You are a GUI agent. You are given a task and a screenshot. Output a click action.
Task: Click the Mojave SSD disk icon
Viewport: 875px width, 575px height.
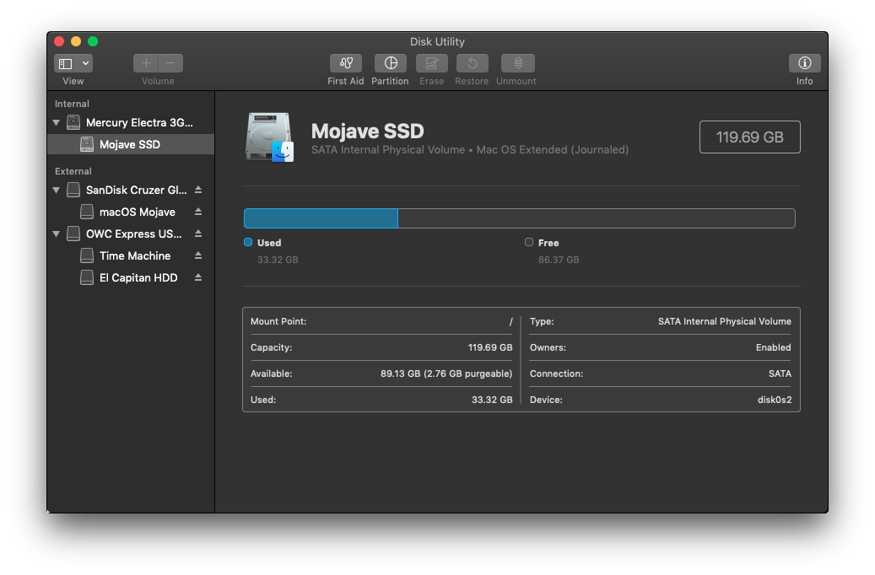pos(269,137)
